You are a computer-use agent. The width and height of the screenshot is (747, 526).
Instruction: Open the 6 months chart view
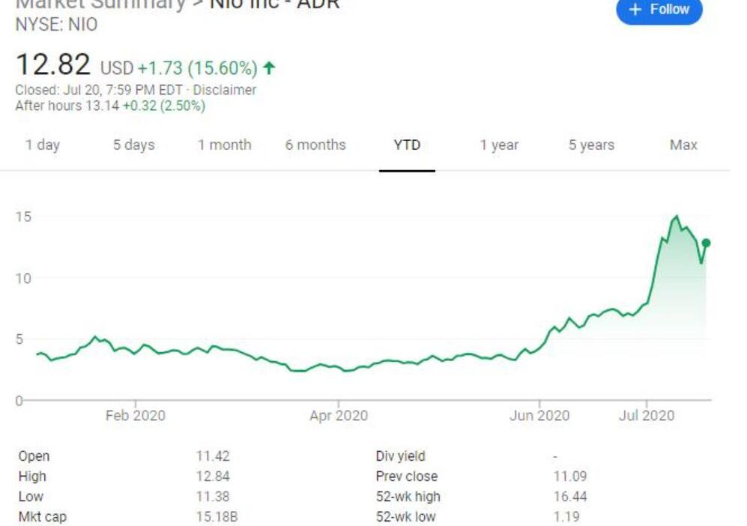(315, 145)
